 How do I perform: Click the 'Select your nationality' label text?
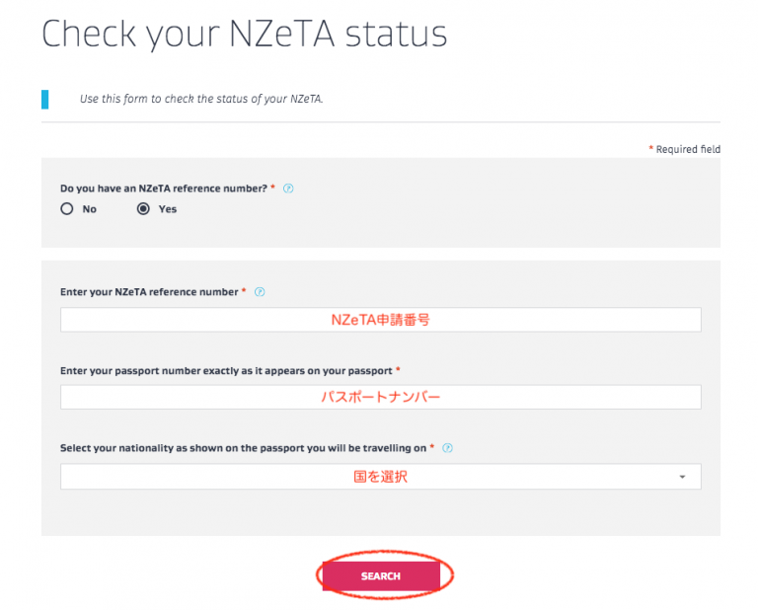(243, 447)
